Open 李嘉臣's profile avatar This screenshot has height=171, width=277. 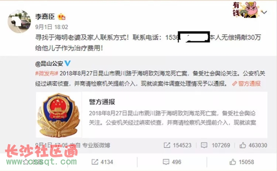click(19, 21)
